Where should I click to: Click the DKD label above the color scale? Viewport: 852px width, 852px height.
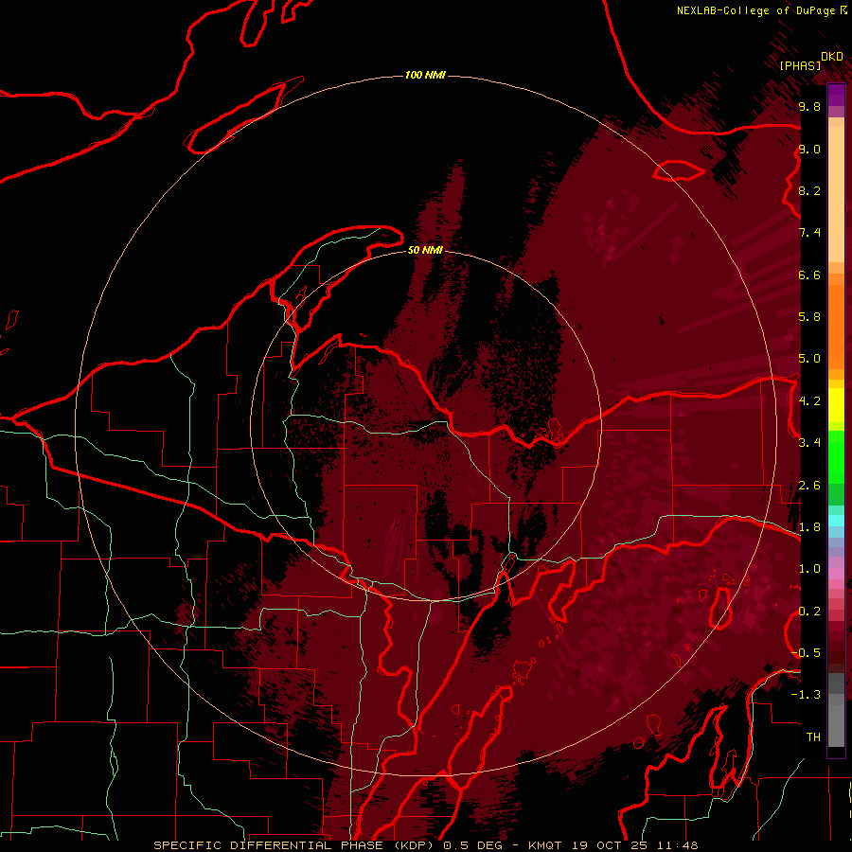coord(832,57)
